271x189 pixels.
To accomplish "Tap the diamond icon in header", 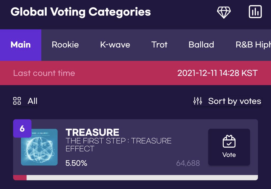I will tap(224, 12).
